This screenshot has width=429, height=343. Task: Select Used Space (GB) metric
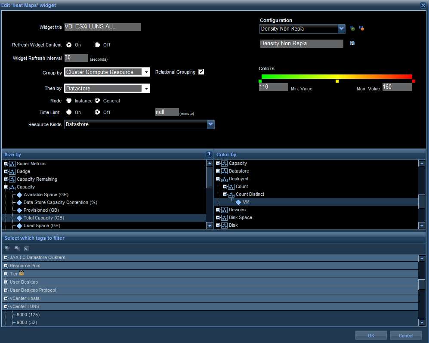pyautogui.click(x=42, y=226)
